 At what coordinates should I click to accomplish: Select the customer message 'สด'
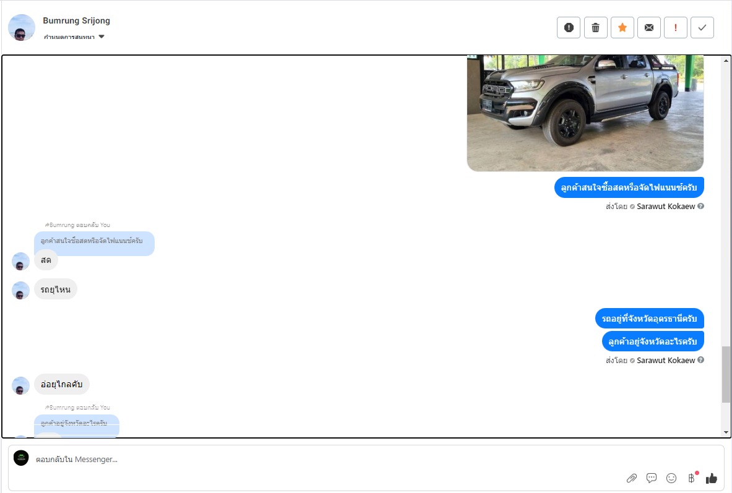pos(46,260)
